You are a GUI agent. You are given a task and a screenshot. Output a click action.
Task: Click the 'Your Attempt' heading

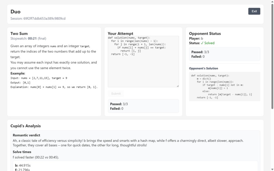pos(120,34)
